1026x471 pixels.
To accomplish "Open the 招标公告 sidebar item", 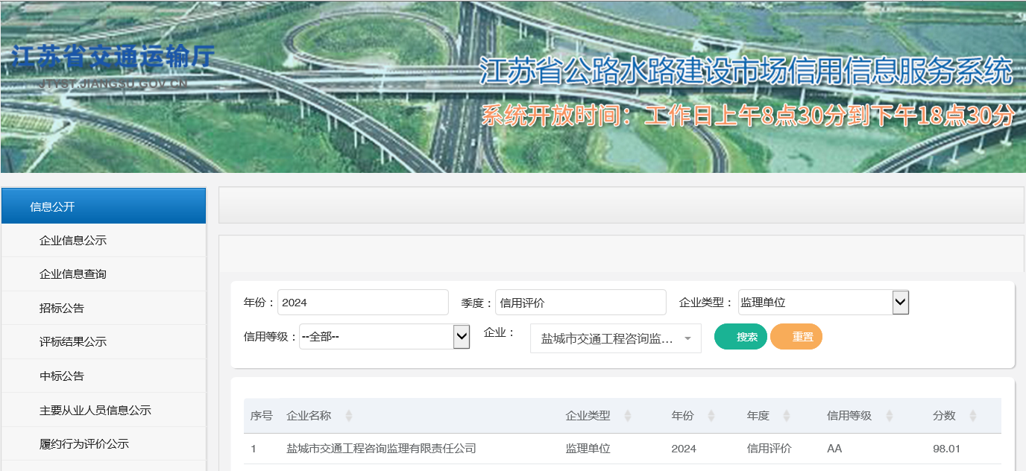I will pyautogui.click(x=62, y=308).
